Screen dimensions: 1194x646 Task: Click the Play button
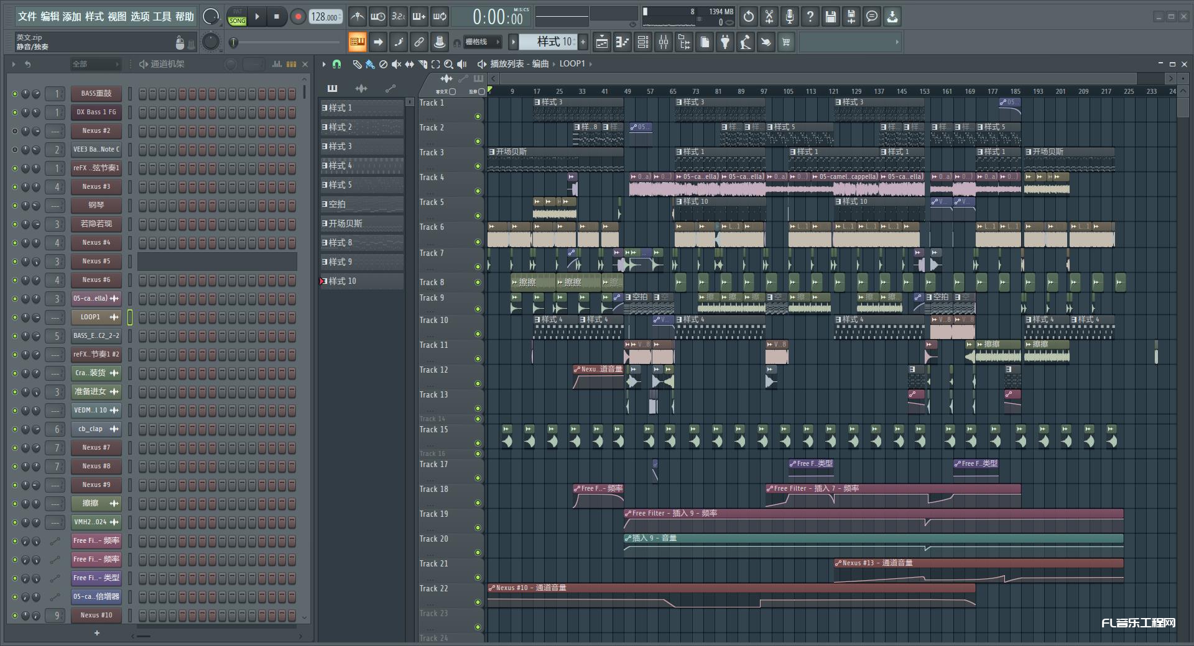[257, 17]
